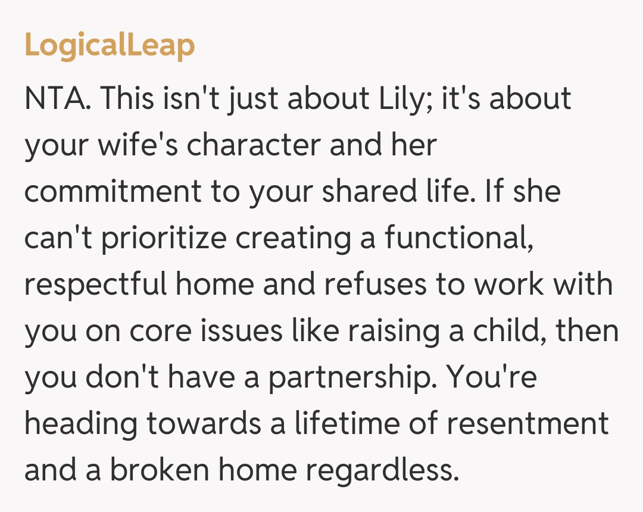Screen dimensions: 643x512
Task: Click the word "functional,"
Action: (458, 239)
